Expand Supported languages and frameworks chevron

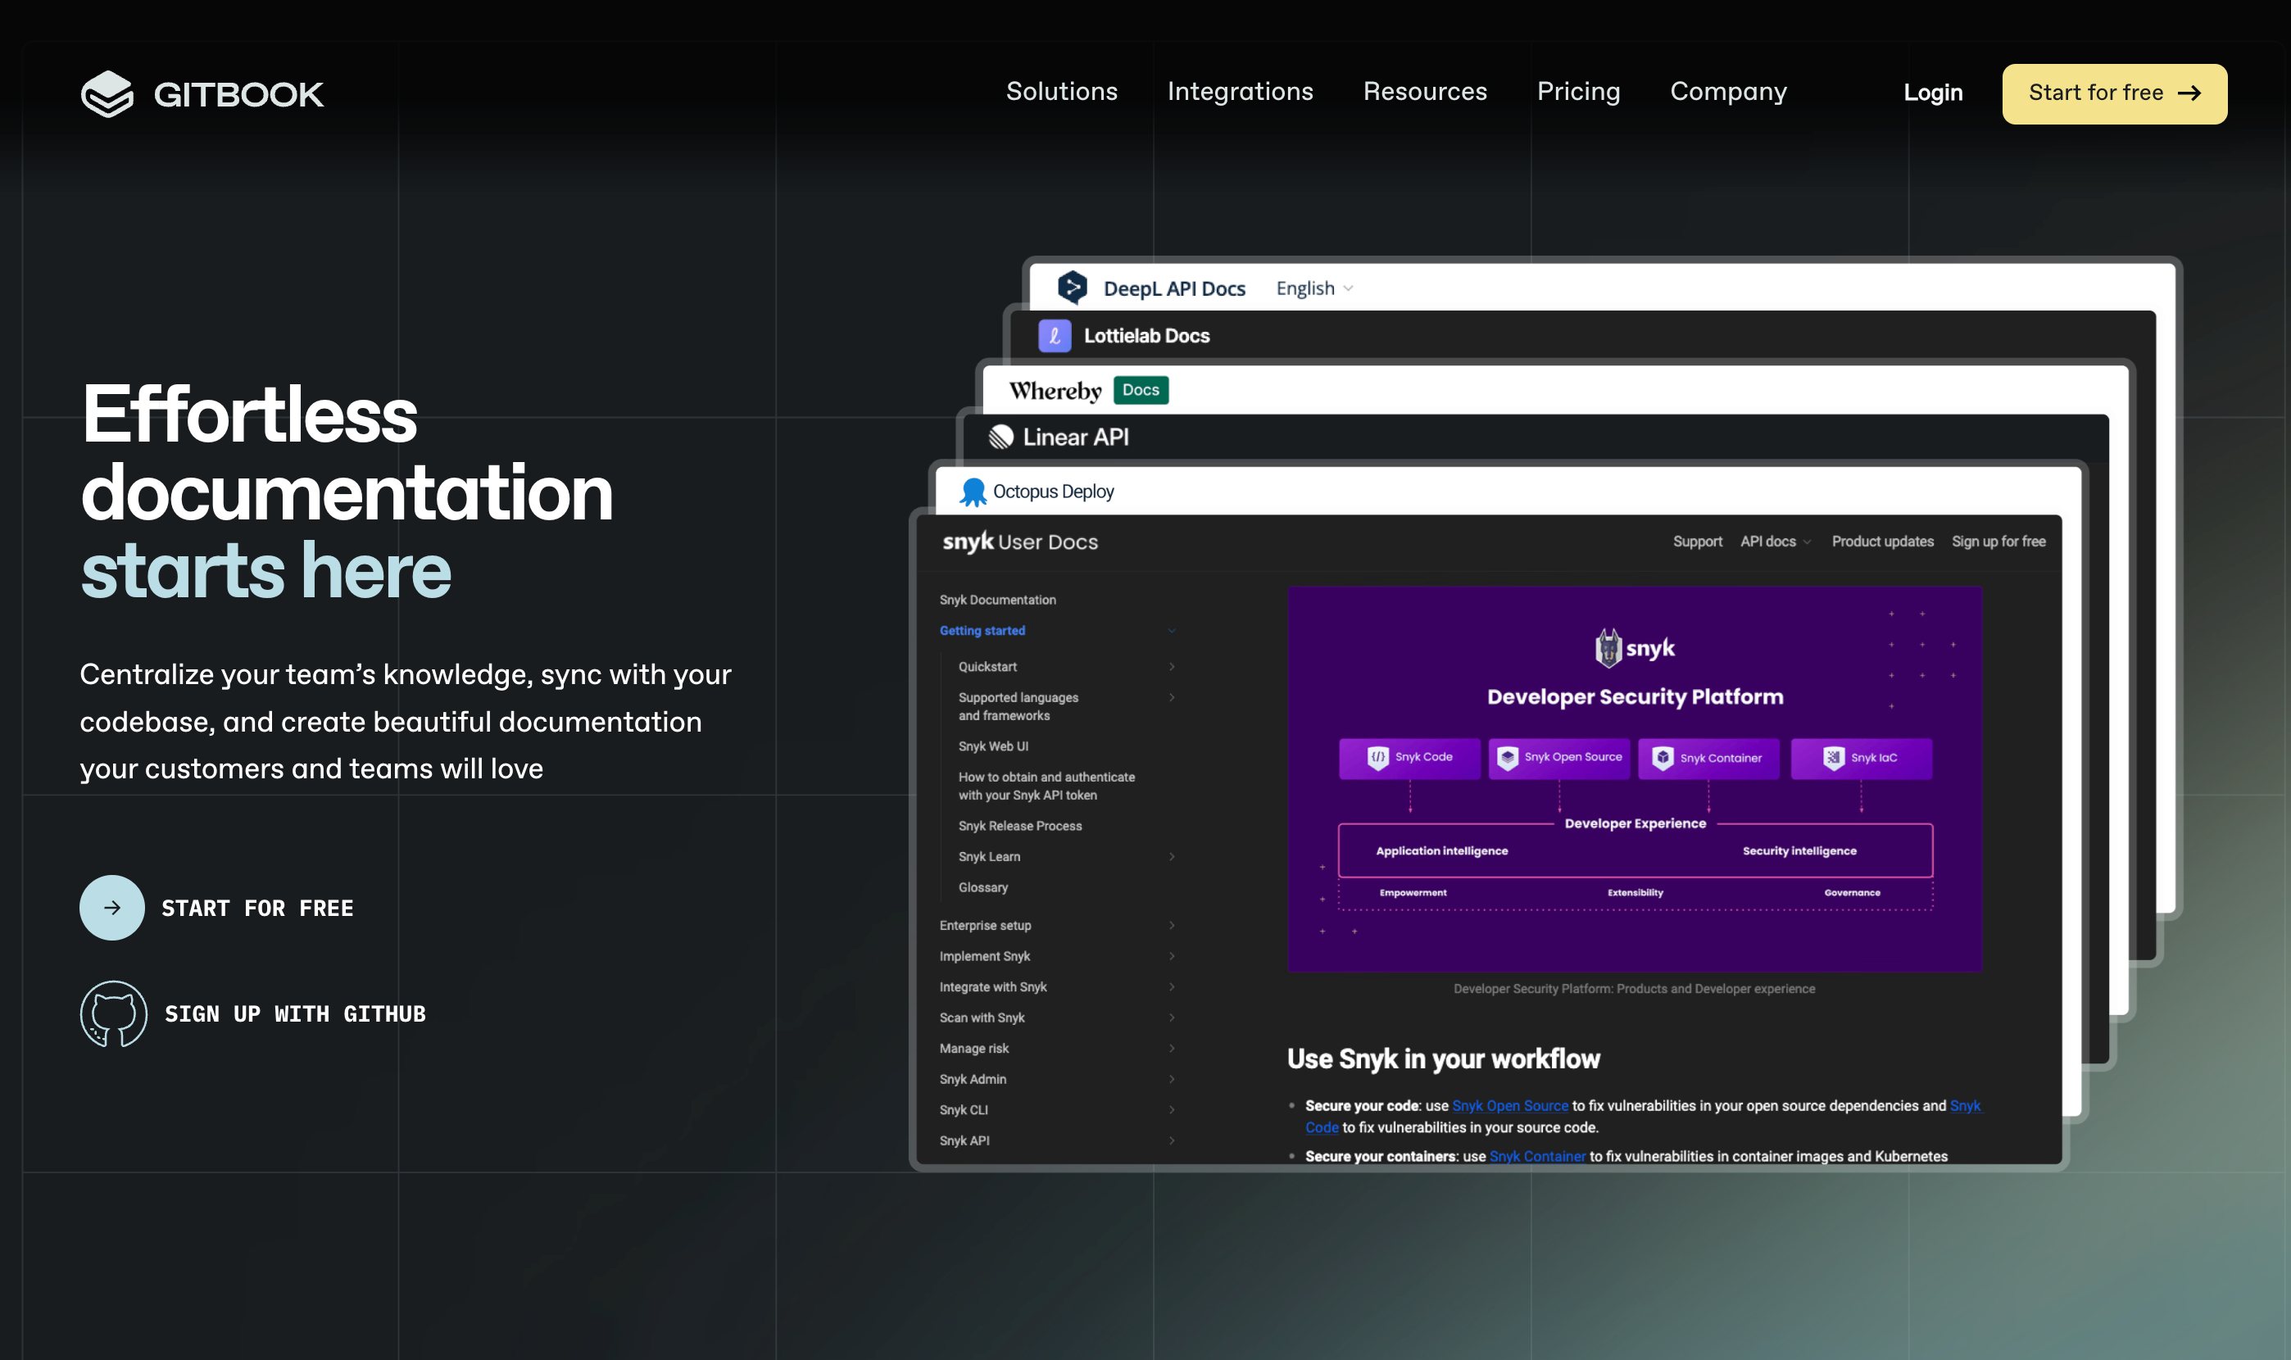tap(1171, 697)
